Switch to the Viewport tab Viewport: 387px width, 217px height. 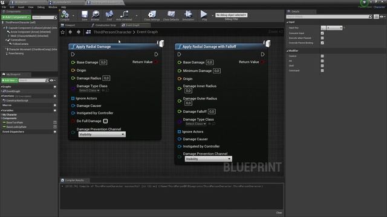70,25
